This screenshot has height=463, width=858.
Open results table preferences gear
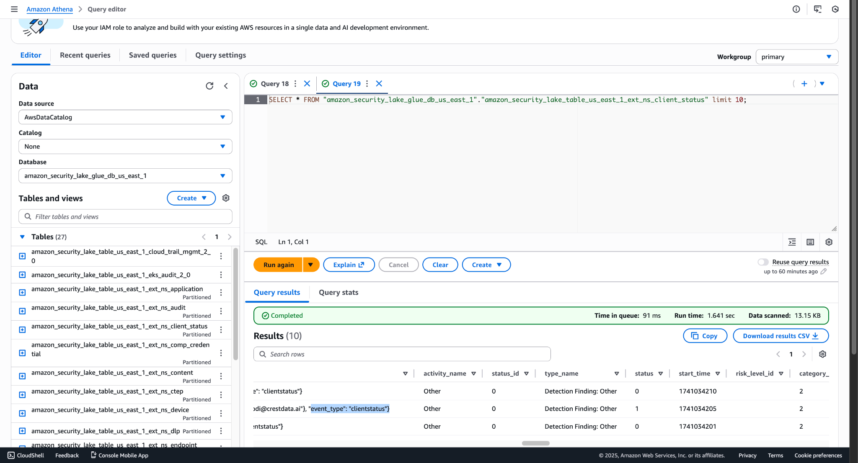click(823, 354)
